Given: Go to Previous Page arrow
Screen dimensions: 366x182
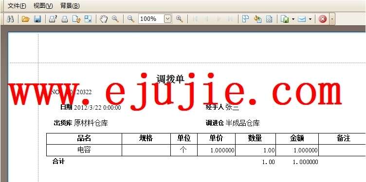Looking at the screenshot, I should coord(206,19).
